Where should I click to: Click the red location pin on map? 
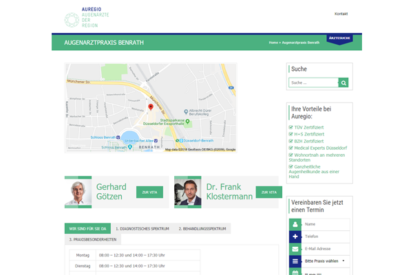151,107
